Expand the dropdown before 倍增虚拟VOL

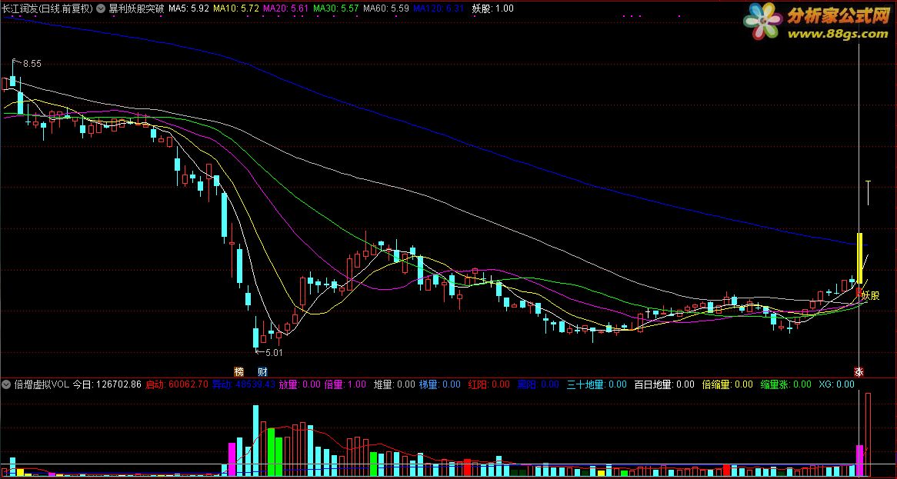pos(6,384)
